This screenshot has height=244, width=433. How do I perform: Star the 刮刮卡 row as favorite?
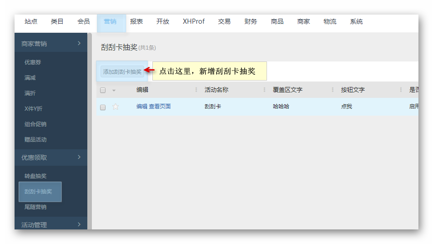tap(116, 107)
